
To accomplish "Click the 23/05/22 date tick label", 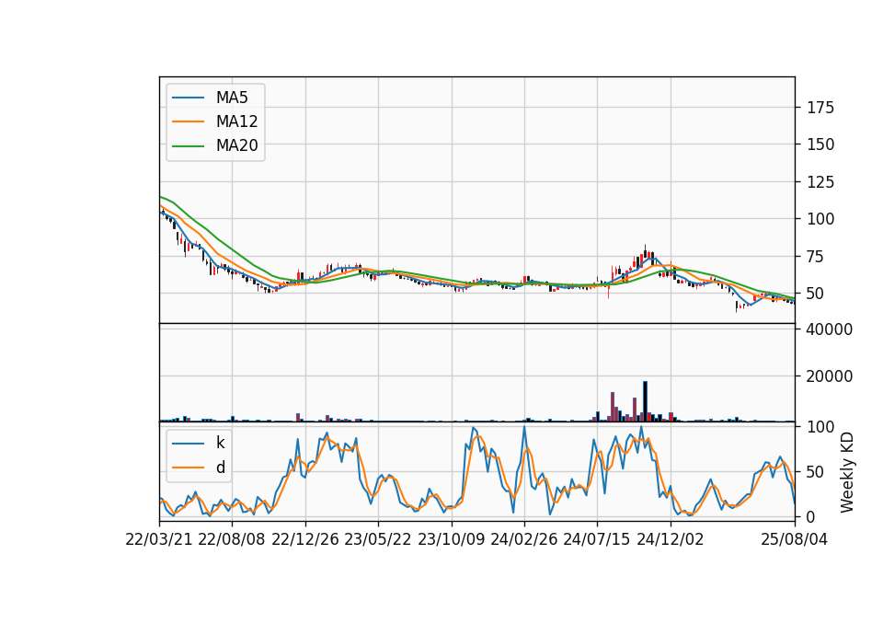I will tap(378, 539).
